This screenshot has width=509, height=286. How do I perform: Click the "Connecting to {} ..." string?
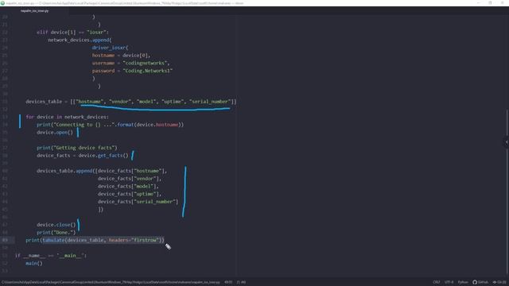click(x=84, y=125)
